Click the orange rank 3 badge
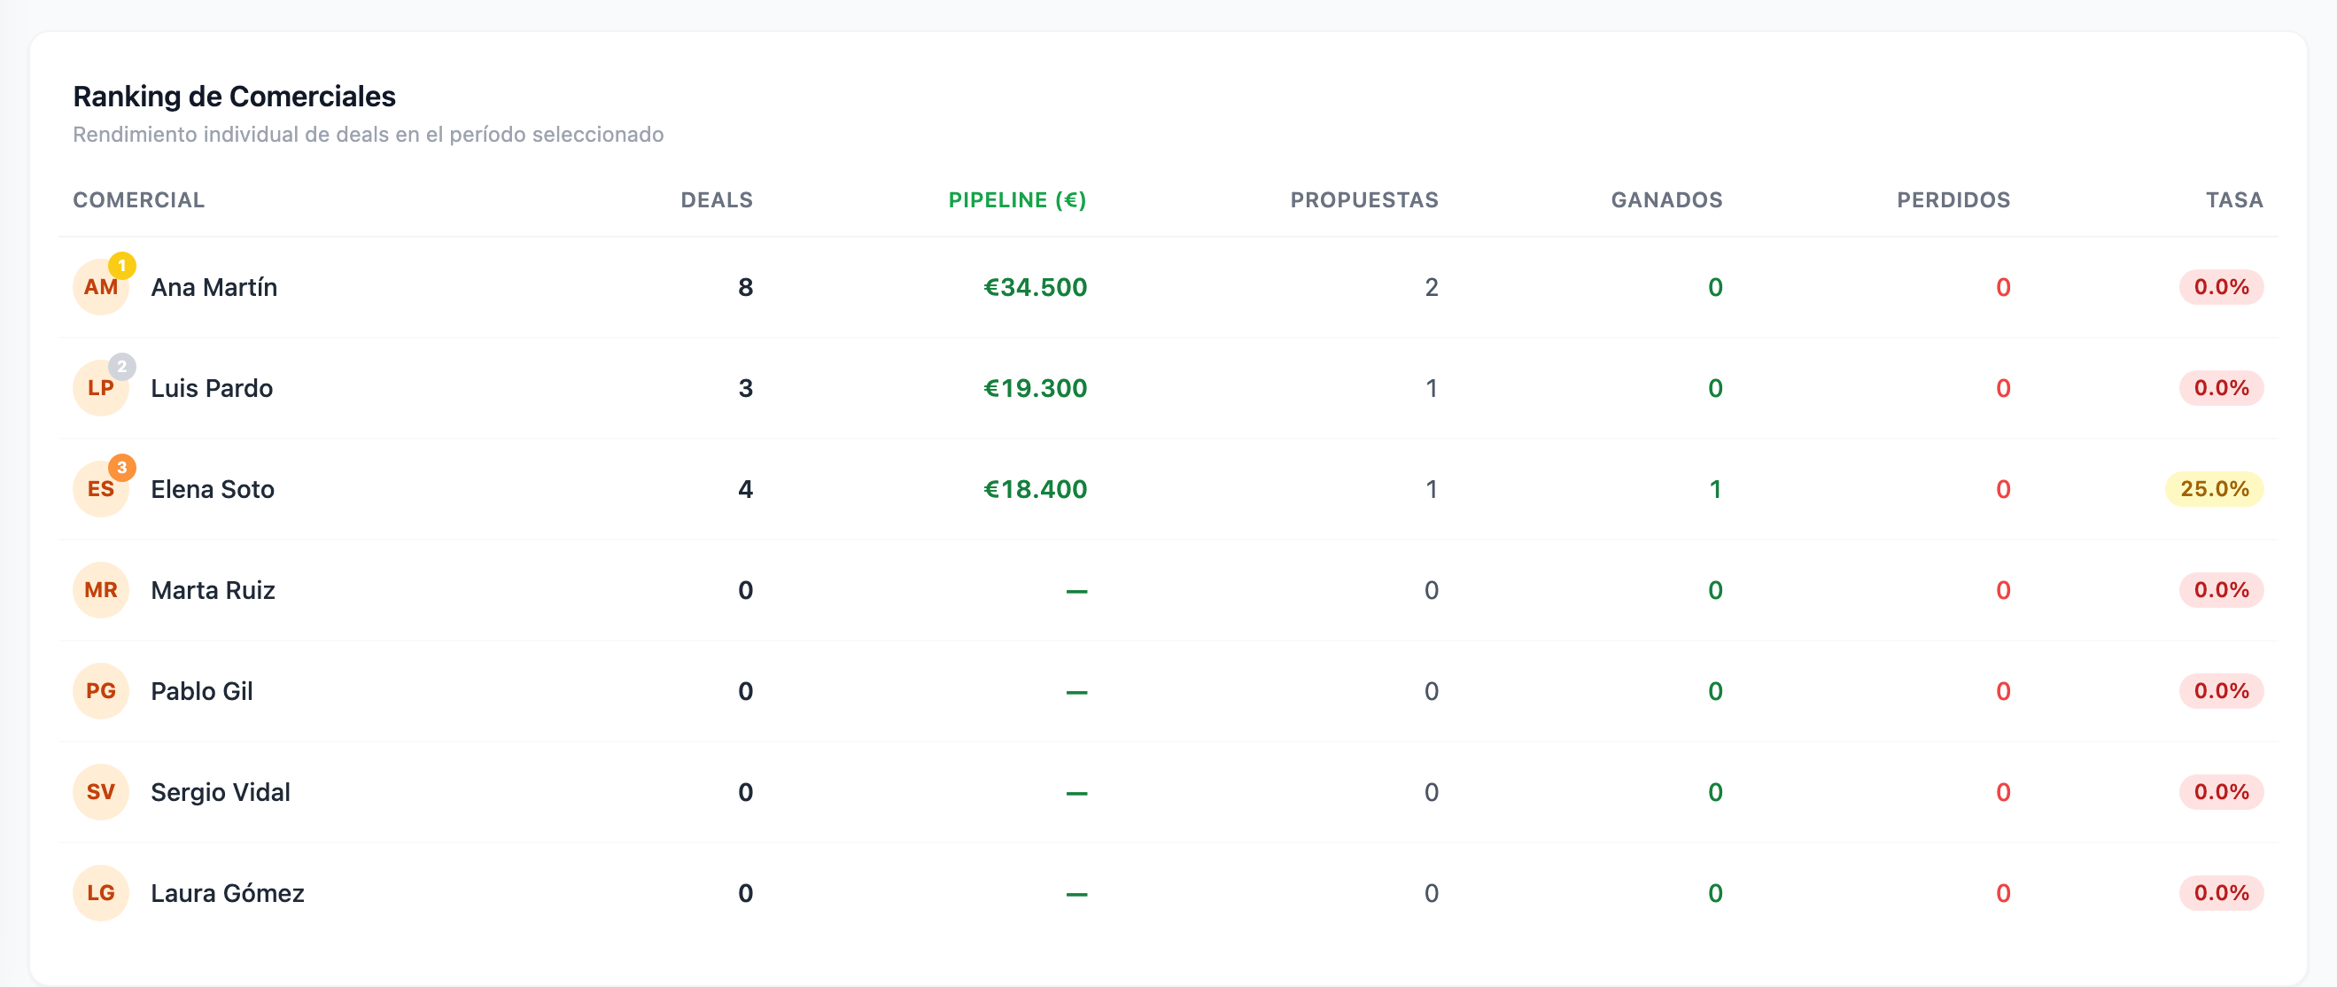2337x987 pixels. click(122, 468)
